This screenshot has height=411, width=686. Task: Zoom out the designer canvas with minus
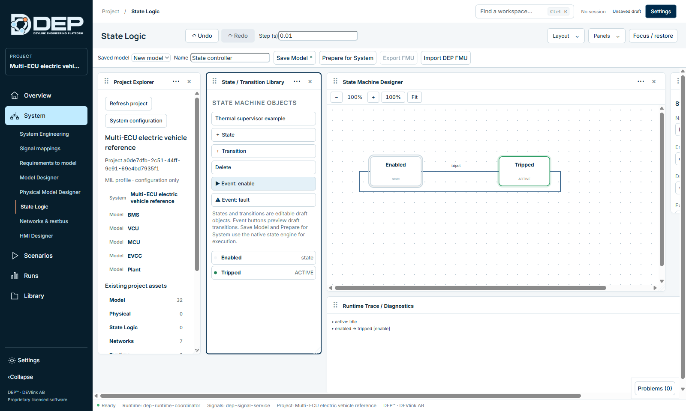point(337,97)
